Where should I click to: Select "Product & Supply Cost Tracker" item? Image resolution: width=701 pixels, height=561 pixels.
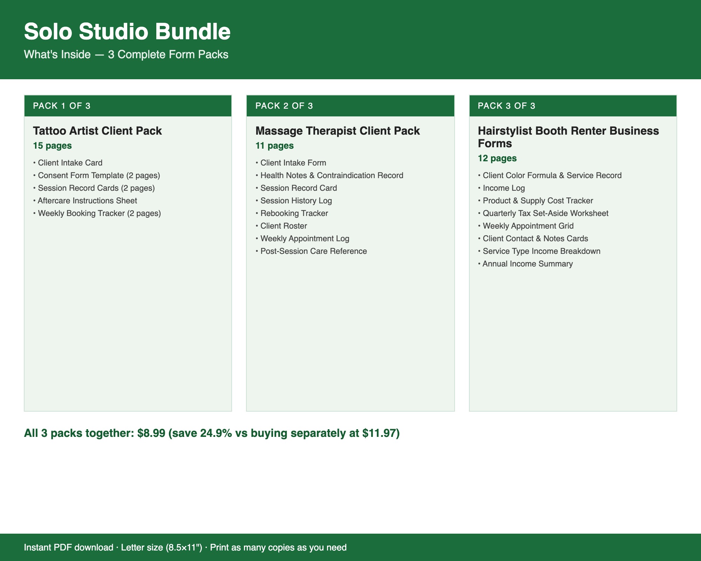(536, 201)
